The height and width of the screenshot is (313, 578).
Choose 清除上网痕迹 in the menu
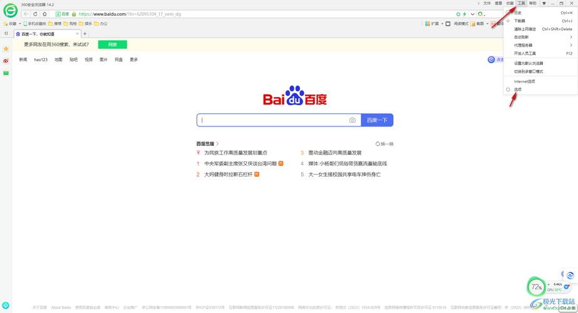pos(525,29)
